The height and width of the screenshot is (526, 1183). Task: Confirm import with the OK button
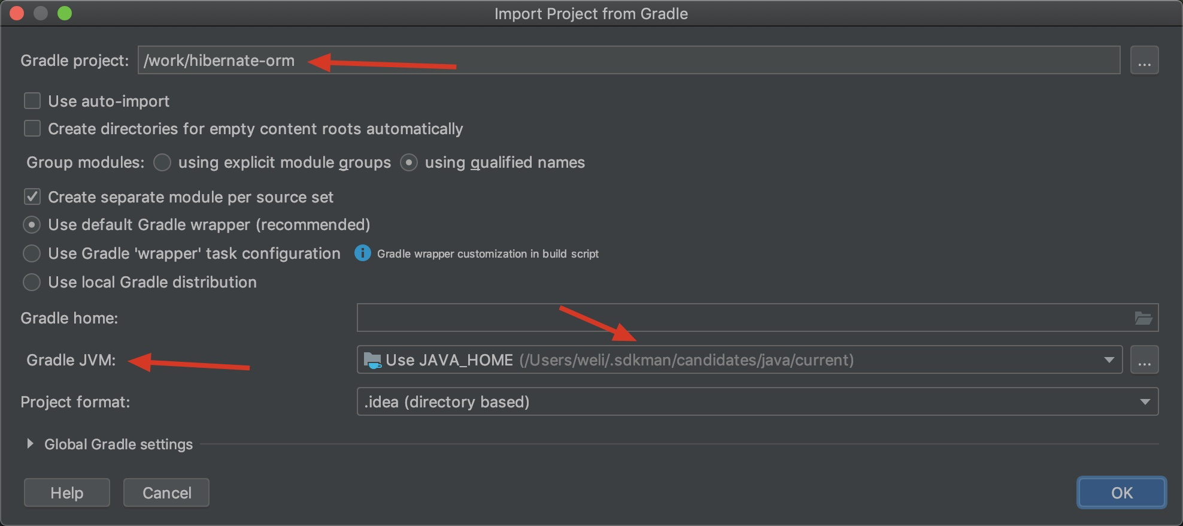(1121, 492)
